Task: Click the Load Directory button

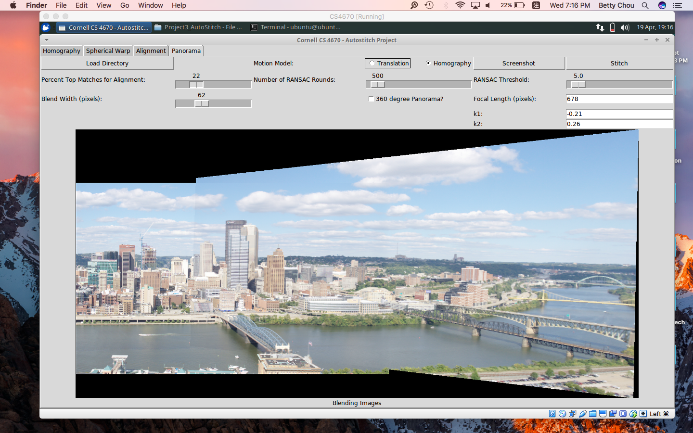Action: pos(107,63)
